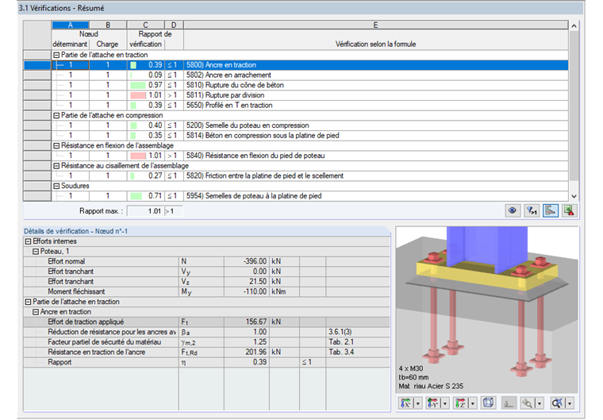Click the show-whole-model zoom icon
Viewport: 603px width, 420px height.
coord(557,403)
